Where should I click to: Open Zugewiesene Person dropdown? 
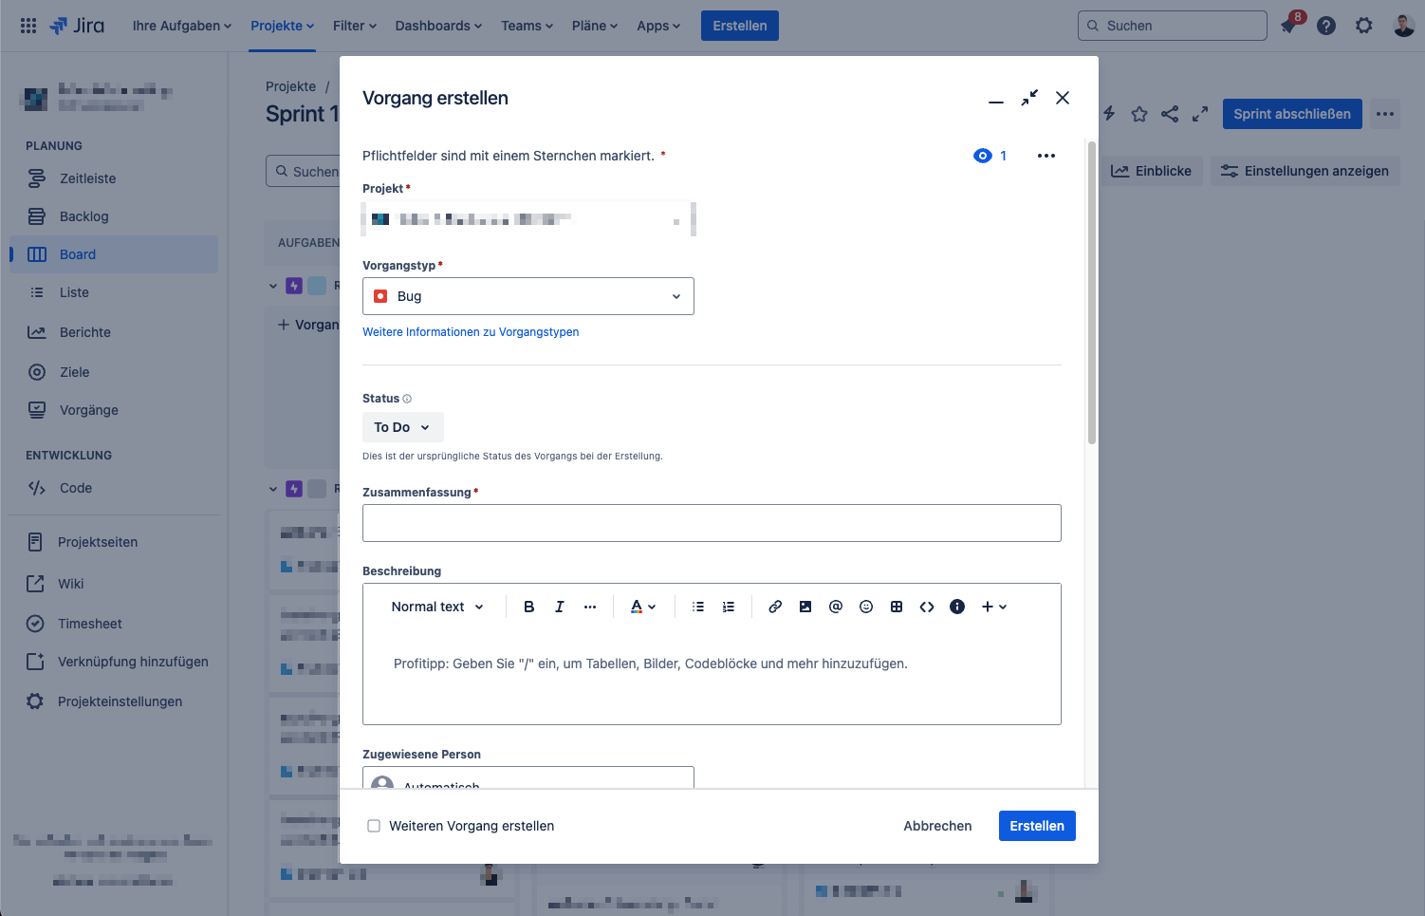pyautogui.click(x=528, y=777)
